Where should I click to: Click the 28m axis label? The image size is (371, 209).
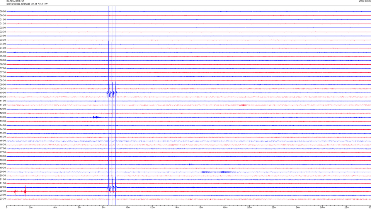(x=347, y=207)
